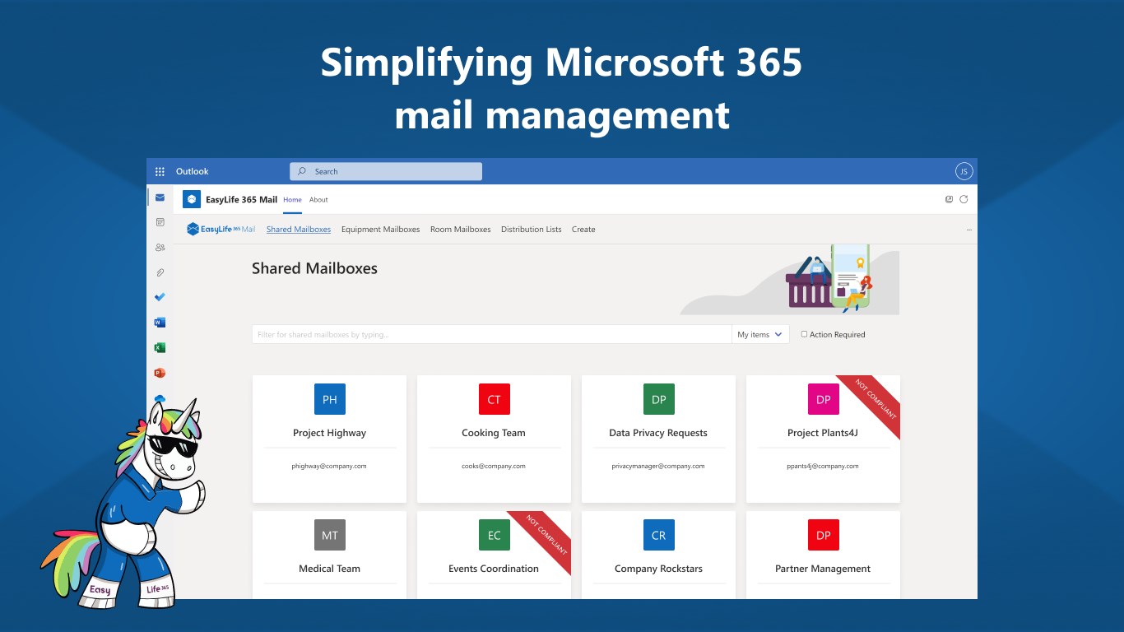Click the CT avatar of Cooking Team
This screenshot has height=632, width=1124.
click(495, 399)
